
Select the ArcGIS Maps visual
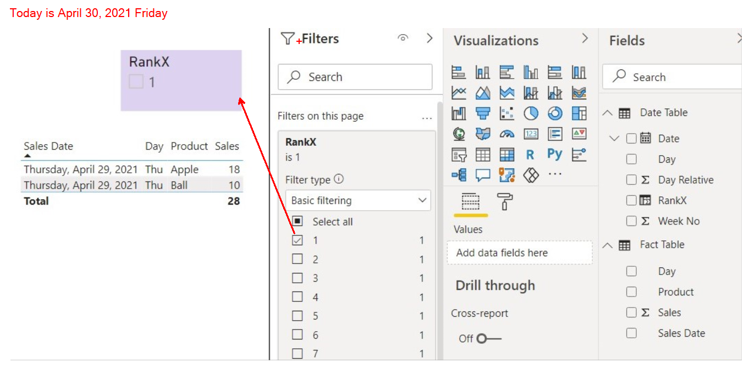pyautogui.click(x=507, y=175)
